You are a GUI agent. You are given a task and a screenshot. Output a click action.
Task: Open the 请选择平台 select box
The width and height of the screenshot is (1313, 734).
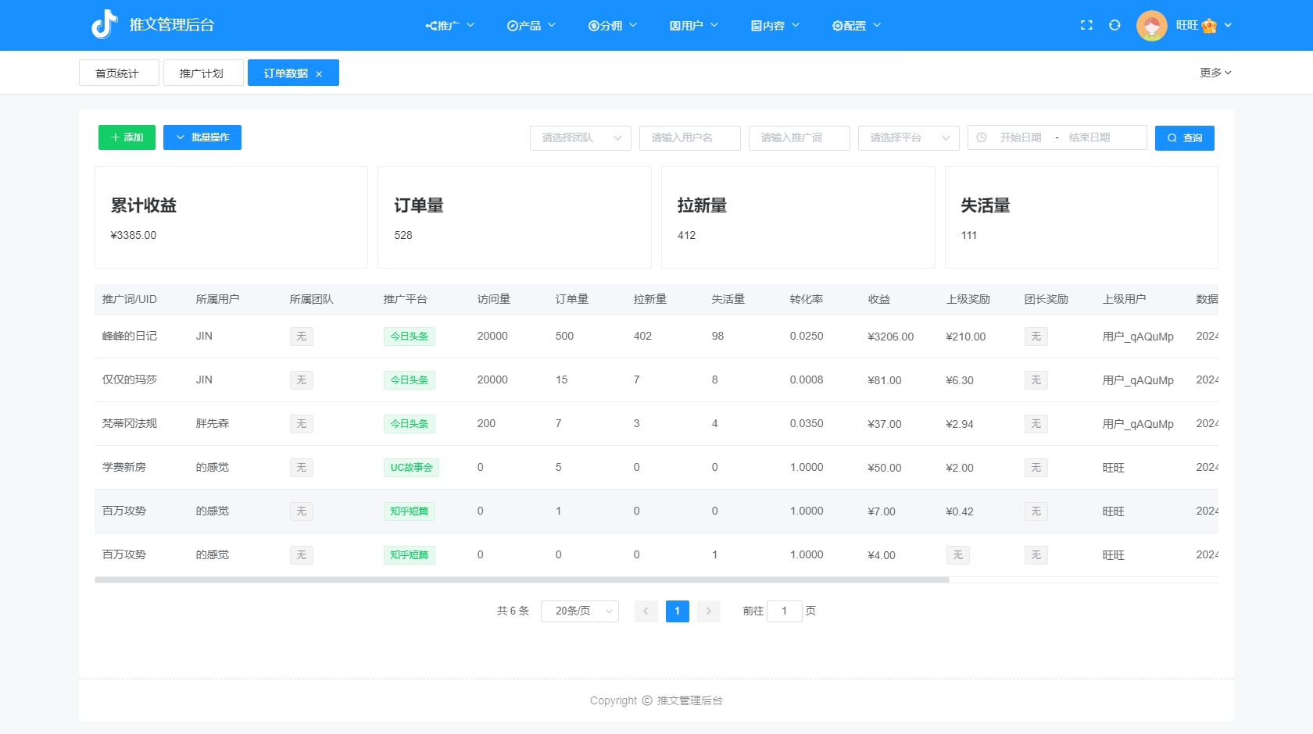coord(909,138)
